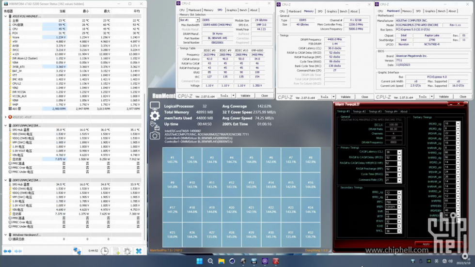Click red MemTweakIt icon on taskbar
Viewport: 475px width, 267px height.
(276, 261)
